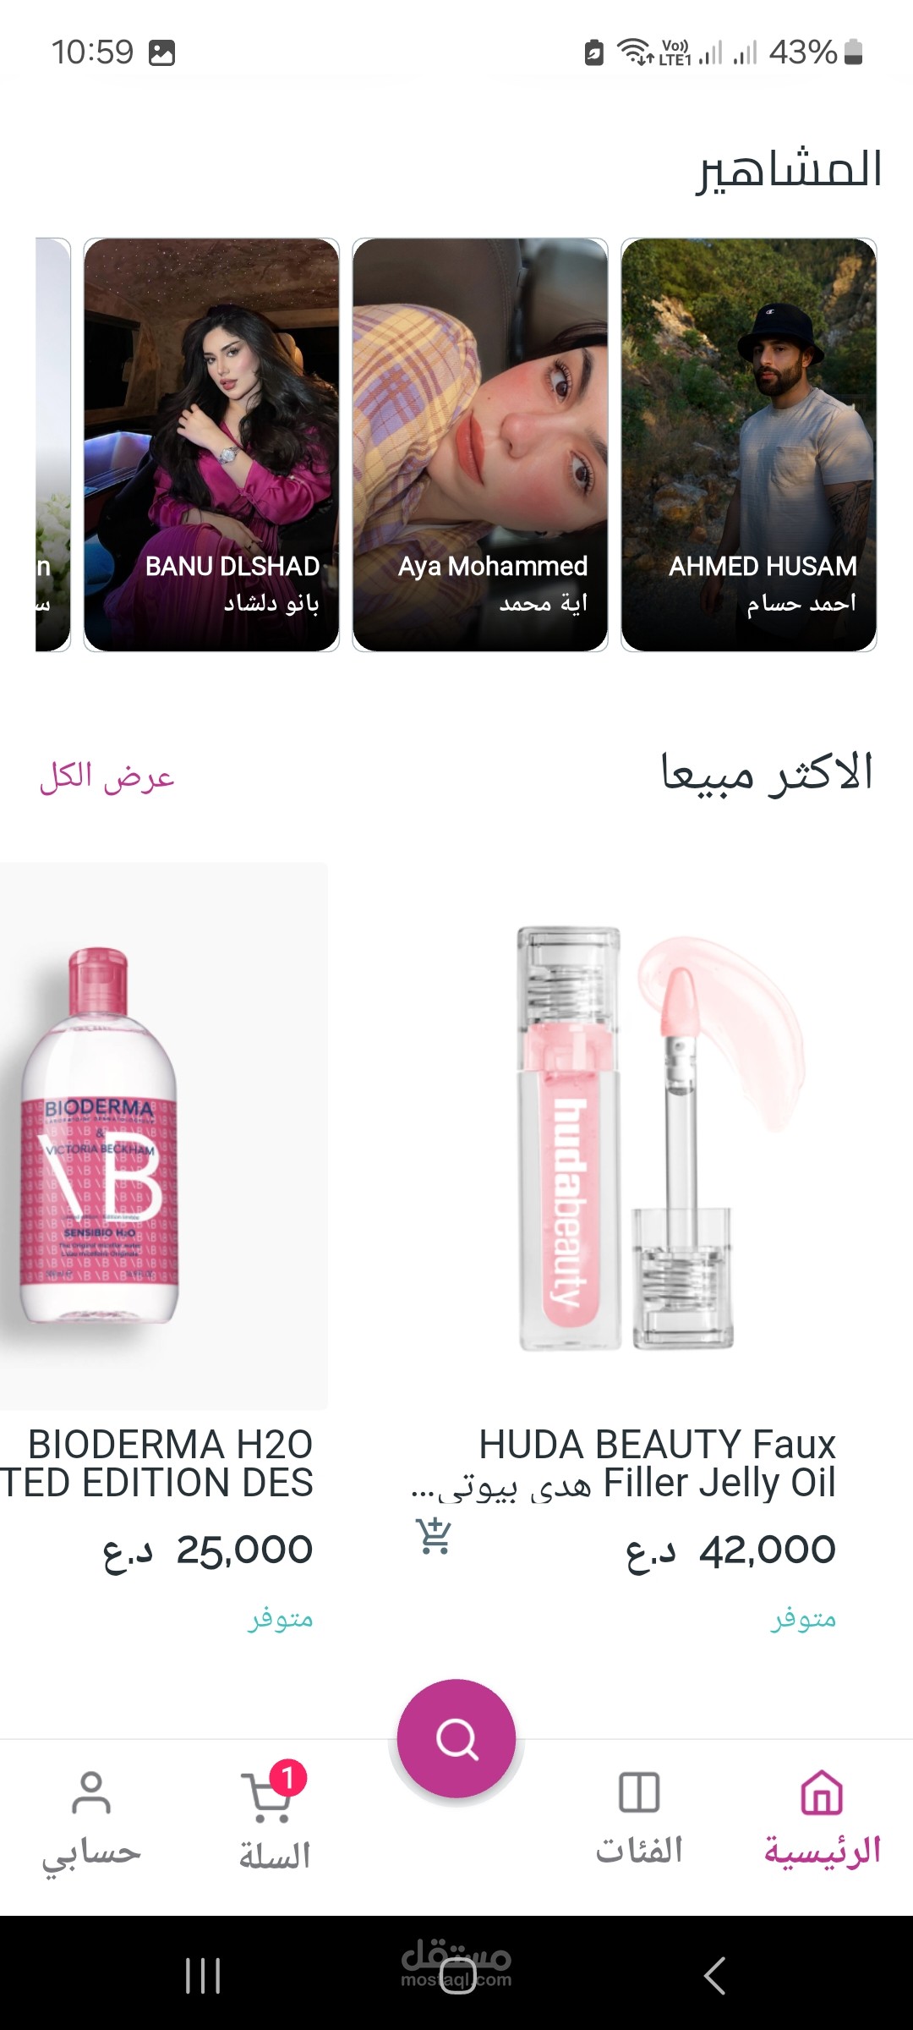913x2030 pixels.
Task: View the Huda Beauty lip oil image
Action: (626, 1136)
